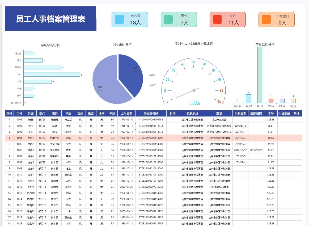Click the cell containing name 张三
Image resolution: width=309 pixels, height=226 pixels.
click(x=31, y=120)
